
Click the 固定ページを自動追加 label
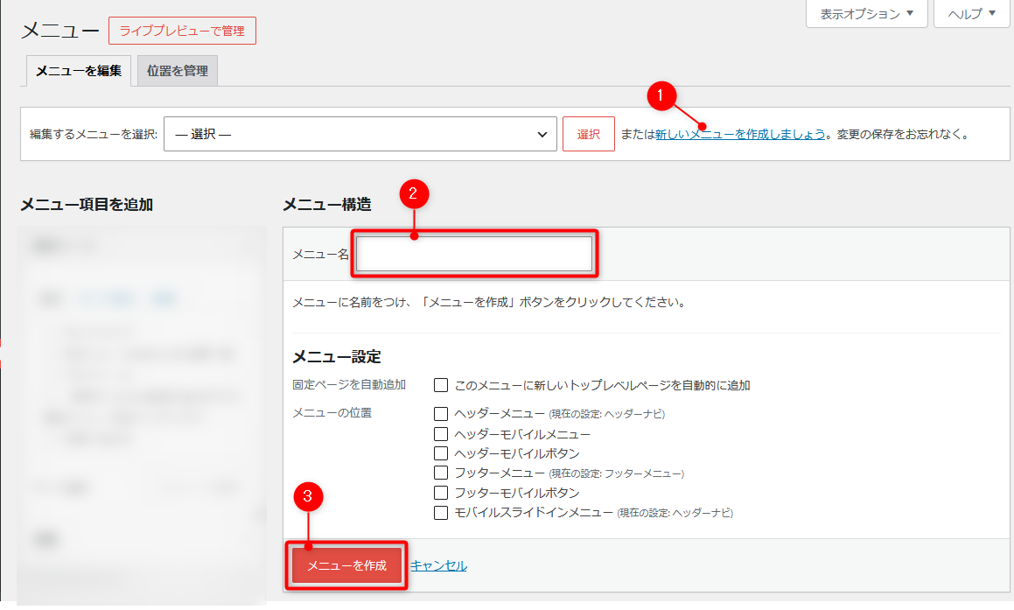click(x=349, y=384)
